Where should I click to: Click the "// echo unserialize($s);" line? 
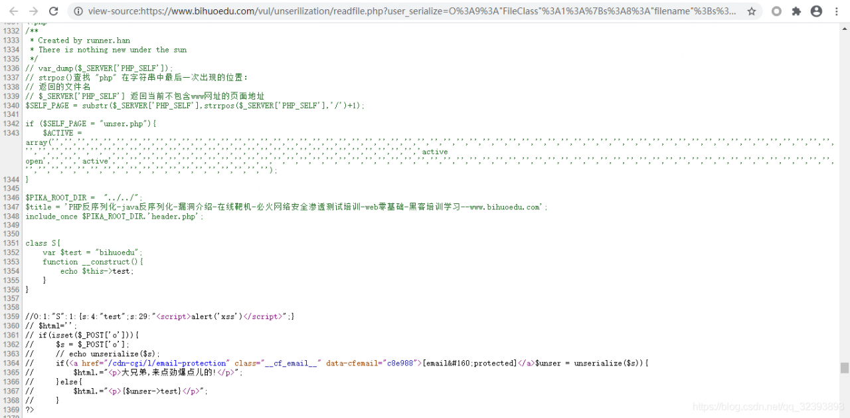click(x=93, y=354)
